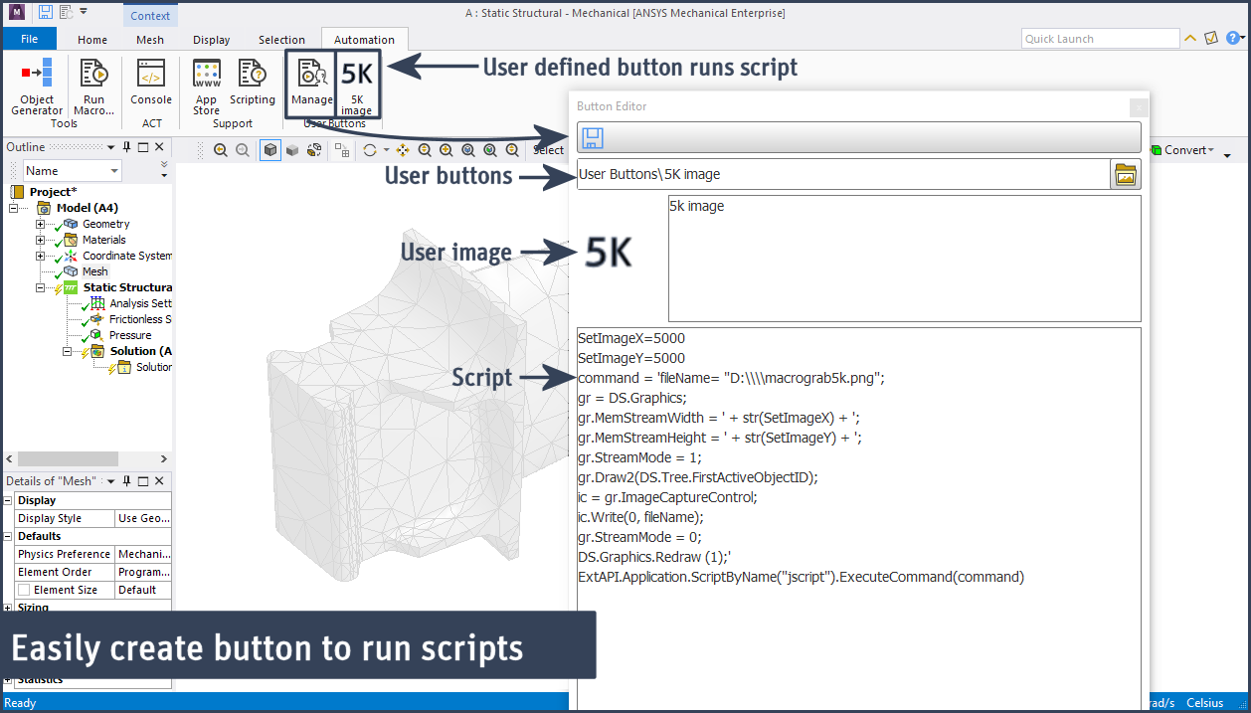
Task: Switch to the Display ribbon tab
Action: [212, 40]
